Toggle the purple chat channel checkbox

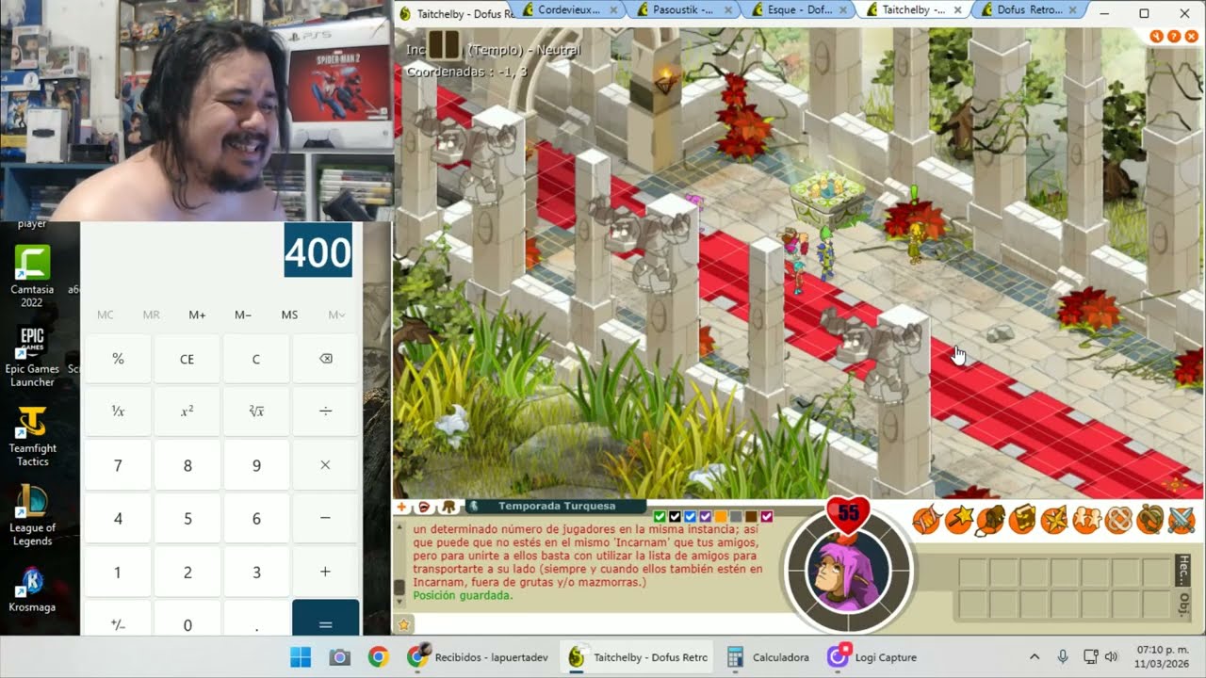705,516
